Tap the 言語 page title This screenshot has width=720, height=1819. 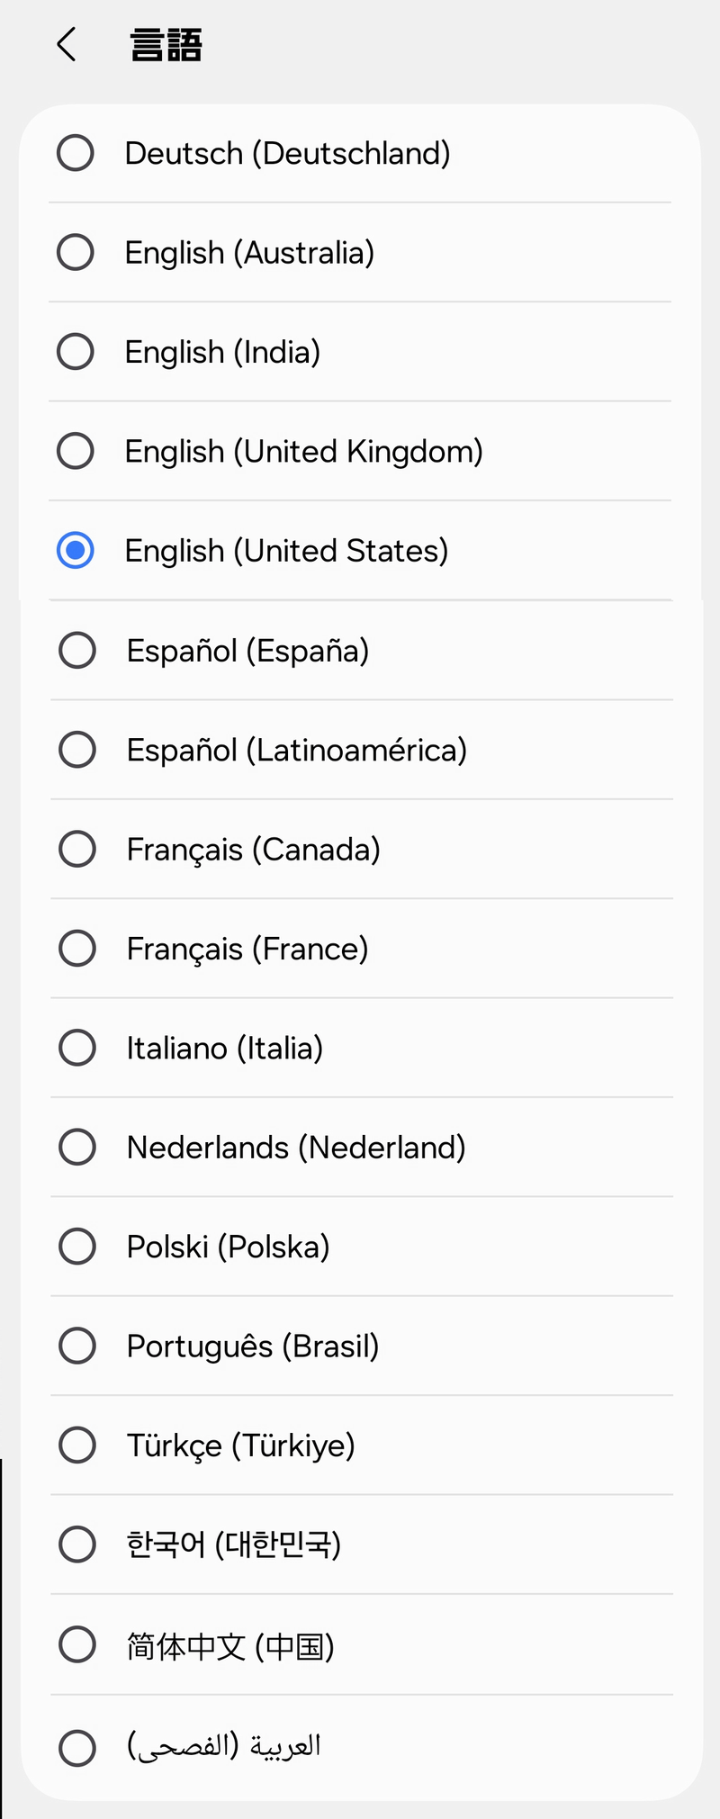[x=166, y=44]
